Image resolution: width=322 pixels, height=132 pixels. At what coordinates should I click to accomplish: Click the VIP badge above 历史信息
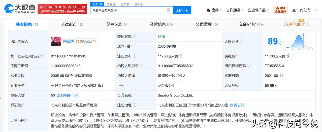(x=301, y=20)
